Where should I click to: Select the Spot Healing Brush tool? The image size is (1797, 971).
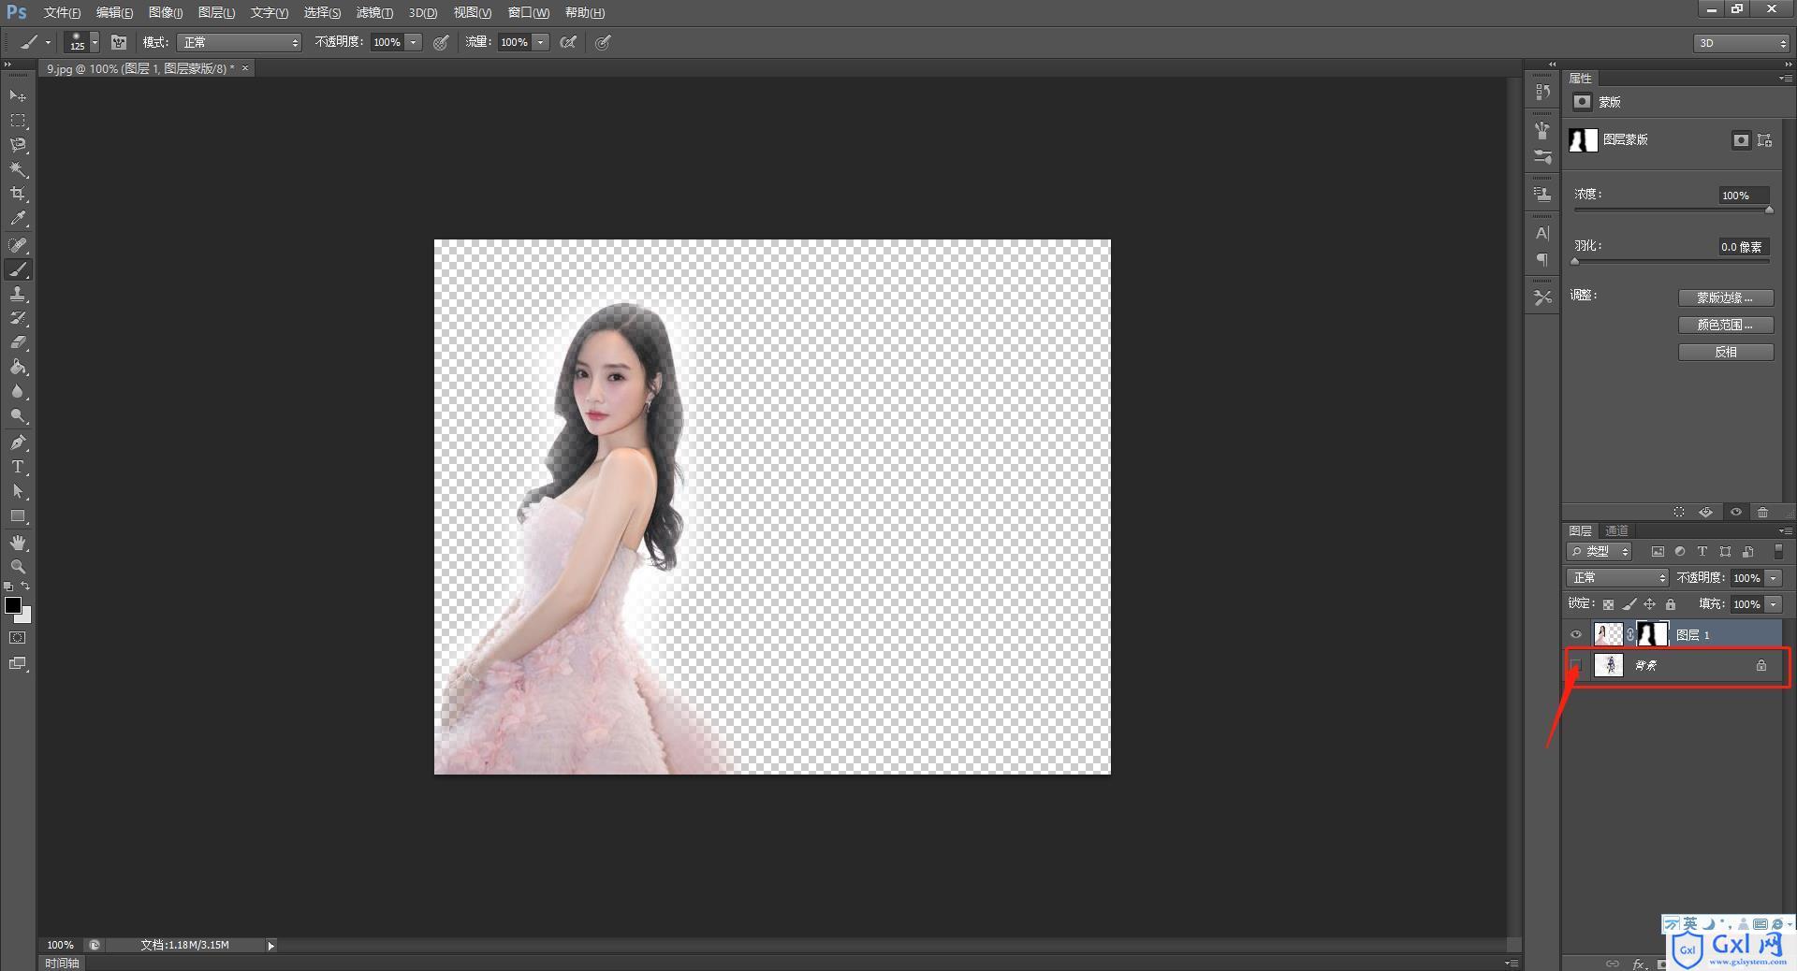[x=18, y=245]
